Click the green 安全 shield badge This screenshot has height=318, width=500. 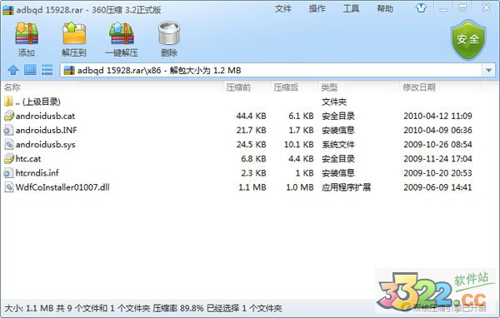coord(468,39)
